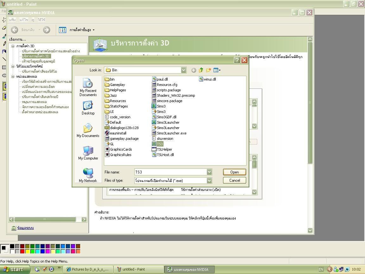Click the Cancel button
This screenshot has height=274, width=365.
point(234,180)
